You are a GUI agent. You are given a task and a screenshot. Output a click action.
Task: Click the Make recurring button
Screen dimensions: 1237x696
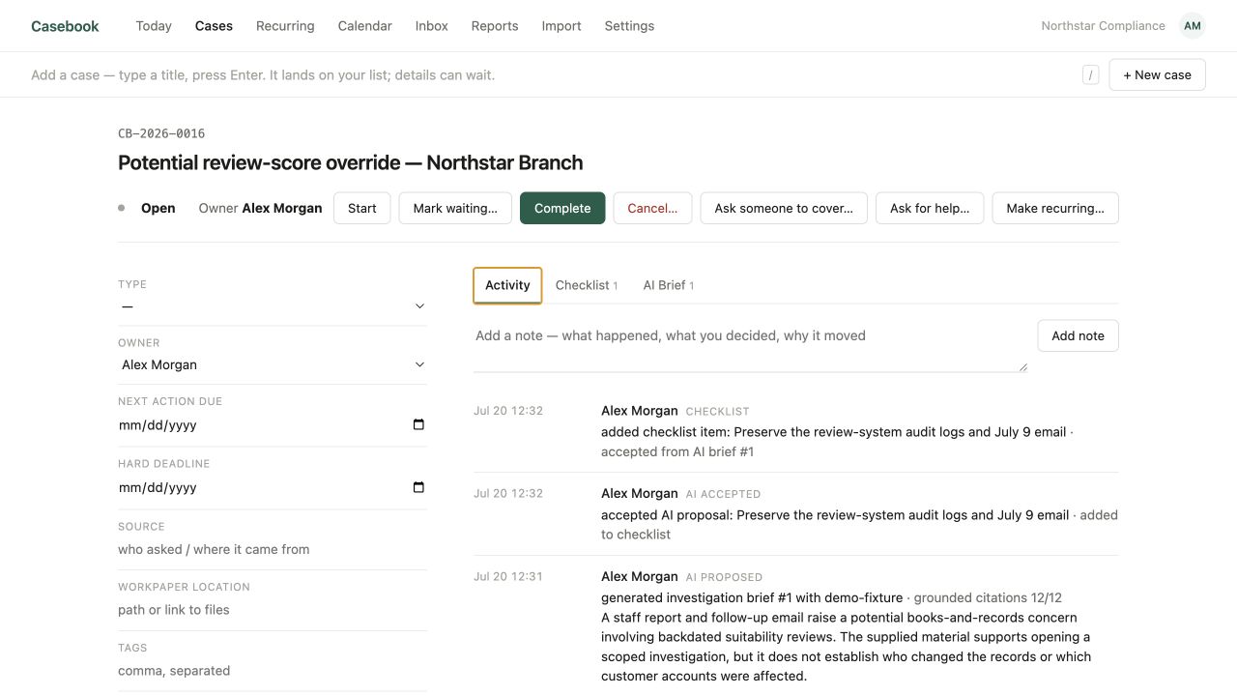[1055, 208]
